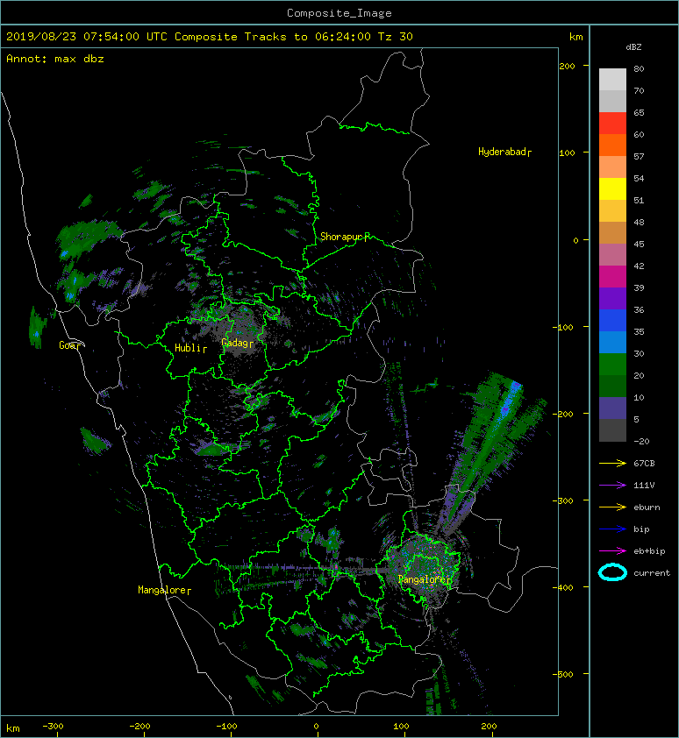Click the 200 mark on horizontal axis
This screenshot has height=738, width=679.
490,727
